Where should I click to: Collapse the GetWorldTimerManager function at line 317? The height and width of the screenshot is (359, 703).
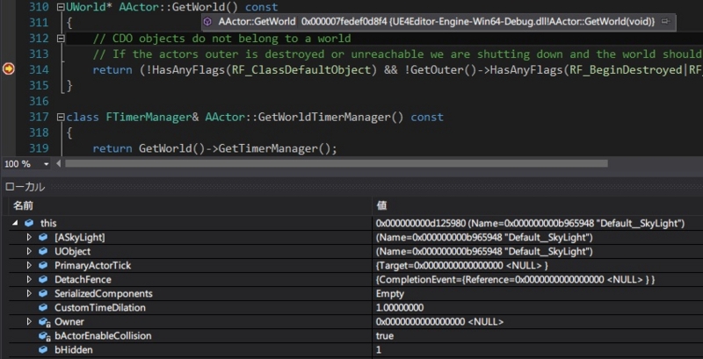tap(61, 118)
